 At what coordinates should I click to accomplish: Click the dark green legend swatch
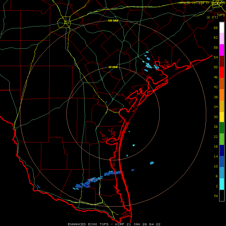pyautogui.click(x=222, y=128)
